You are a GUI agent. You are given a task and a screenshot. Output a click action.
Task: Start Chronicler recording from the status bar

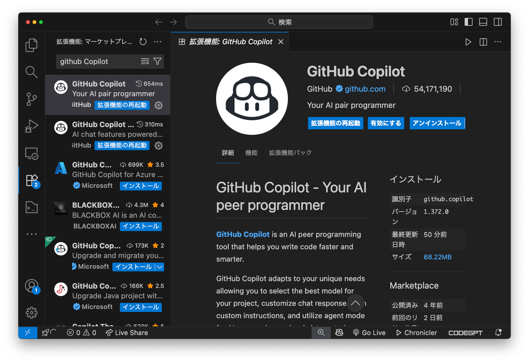[x=417, y=333]
